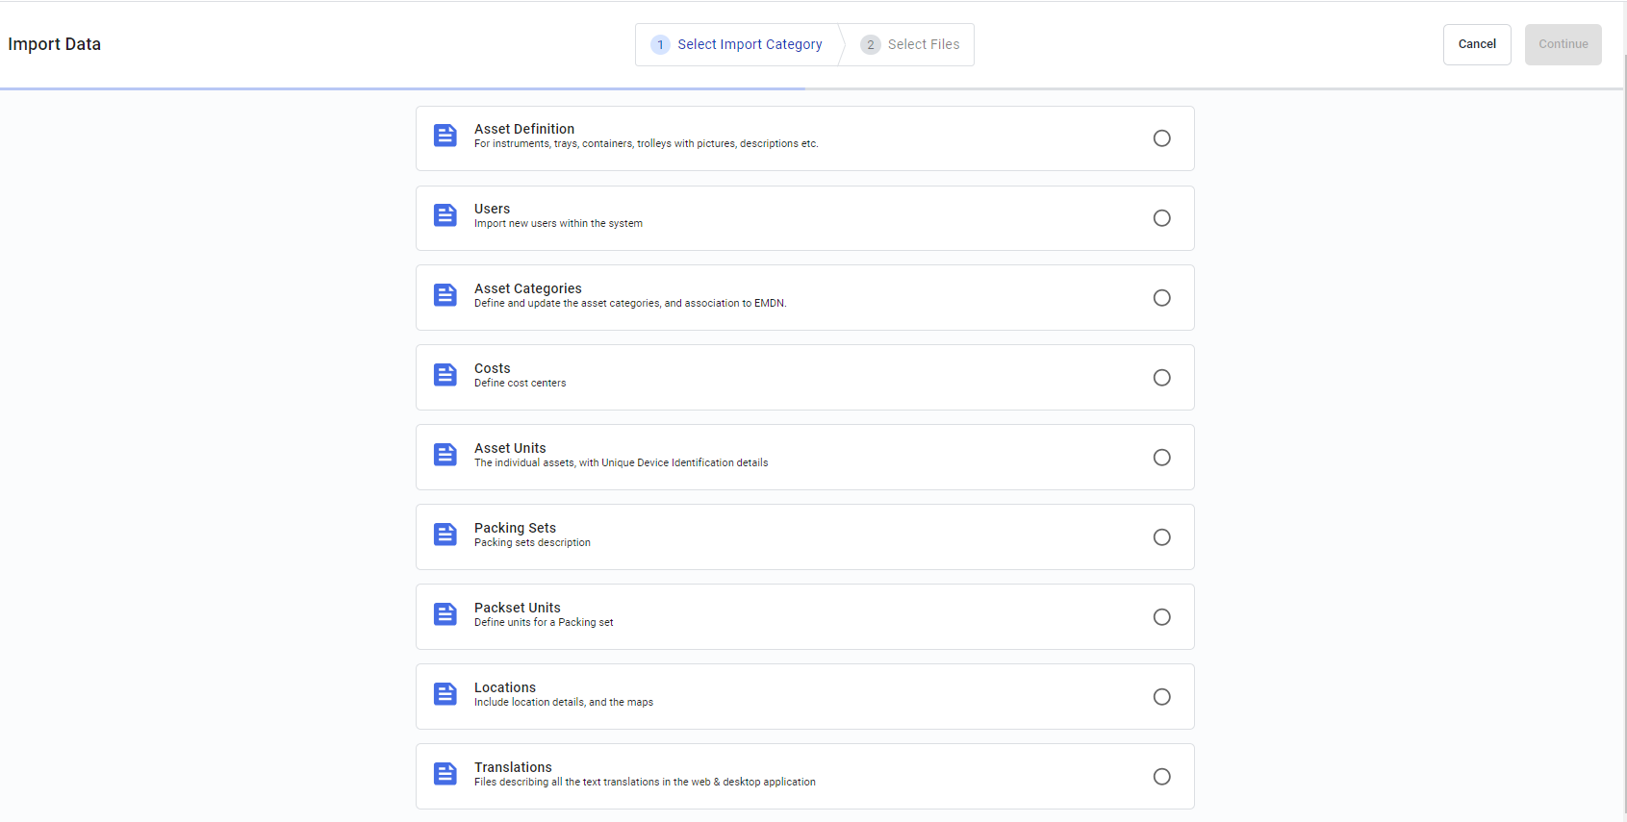Viewport: 1627px width, 822px height.
Task: Click the Packing Sets document icon
Action: pyautogui.click(x=445, y=535)
